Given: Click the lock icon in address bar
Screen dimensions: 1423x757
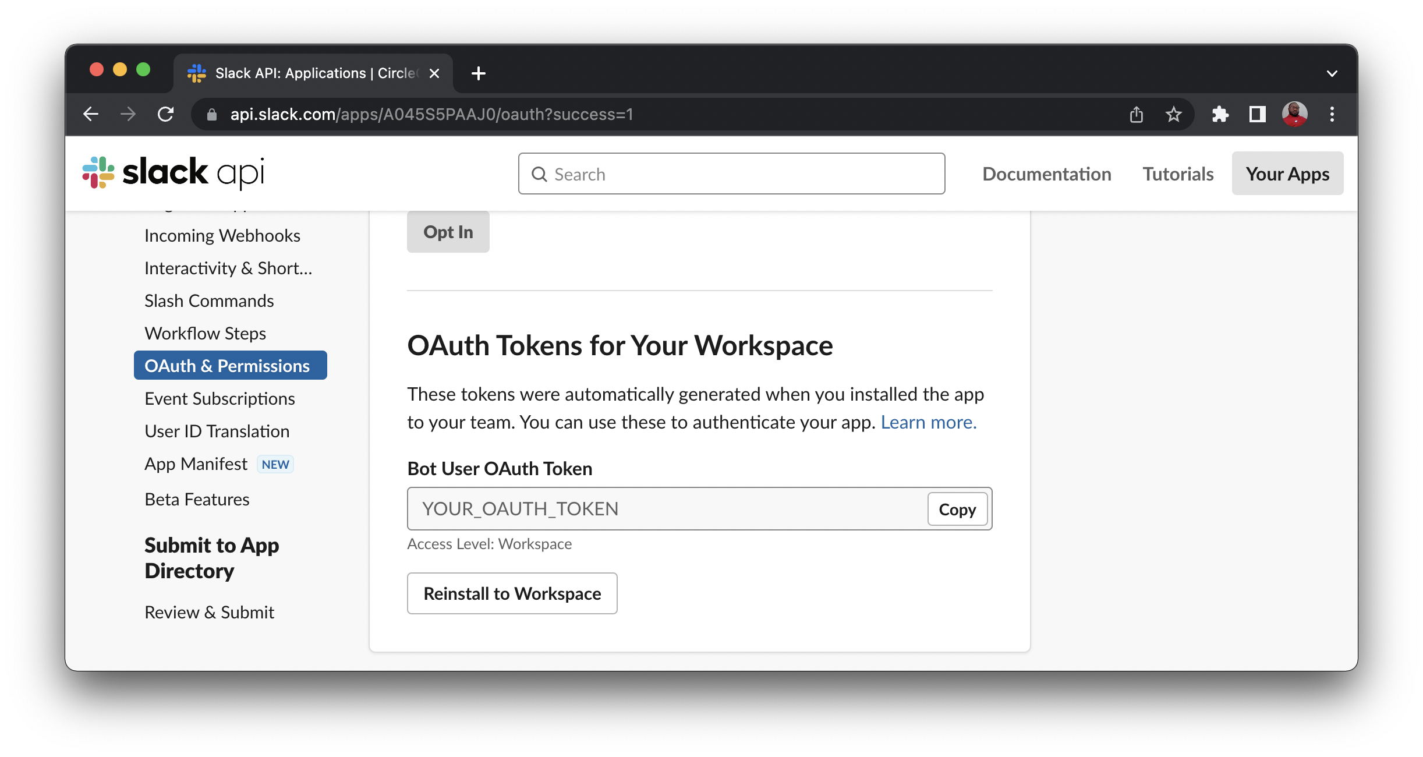Looking at the screenshot, I should click(212, 115).
